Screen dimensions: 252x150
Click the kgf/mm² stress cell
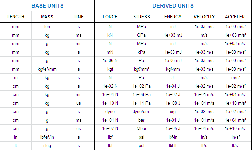click(x=141, y=69)
